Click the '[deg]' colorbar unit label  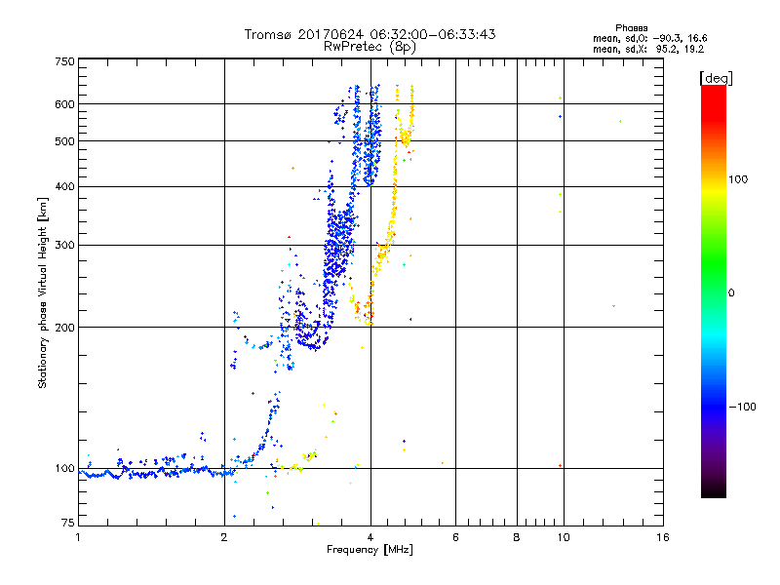pyautogui.click(x=716, y=78)
